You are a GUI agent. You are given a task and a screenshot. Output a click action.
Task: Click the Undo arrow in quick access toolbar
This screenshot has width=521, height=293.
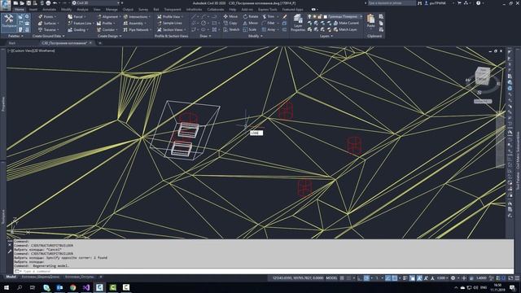[55, 3]
